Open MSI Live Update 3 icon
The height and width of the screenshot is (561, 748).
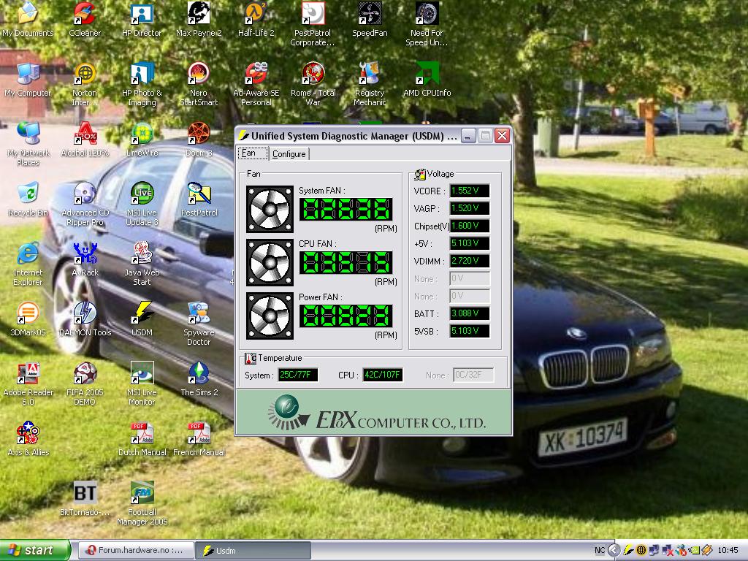click(x=142, y=204)
